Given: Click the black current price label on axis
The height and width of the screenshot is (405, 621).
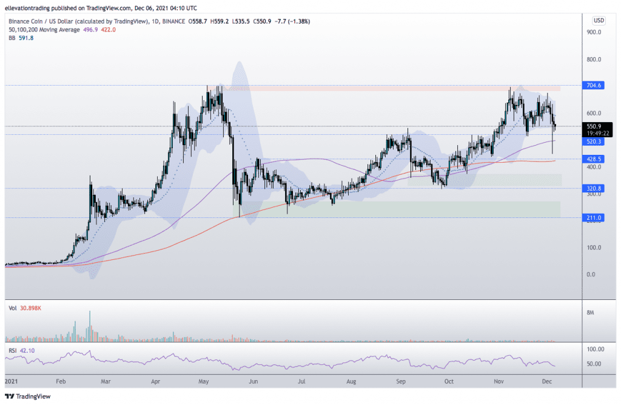Looking at the screenshot, I should click(x=597, y=130).
